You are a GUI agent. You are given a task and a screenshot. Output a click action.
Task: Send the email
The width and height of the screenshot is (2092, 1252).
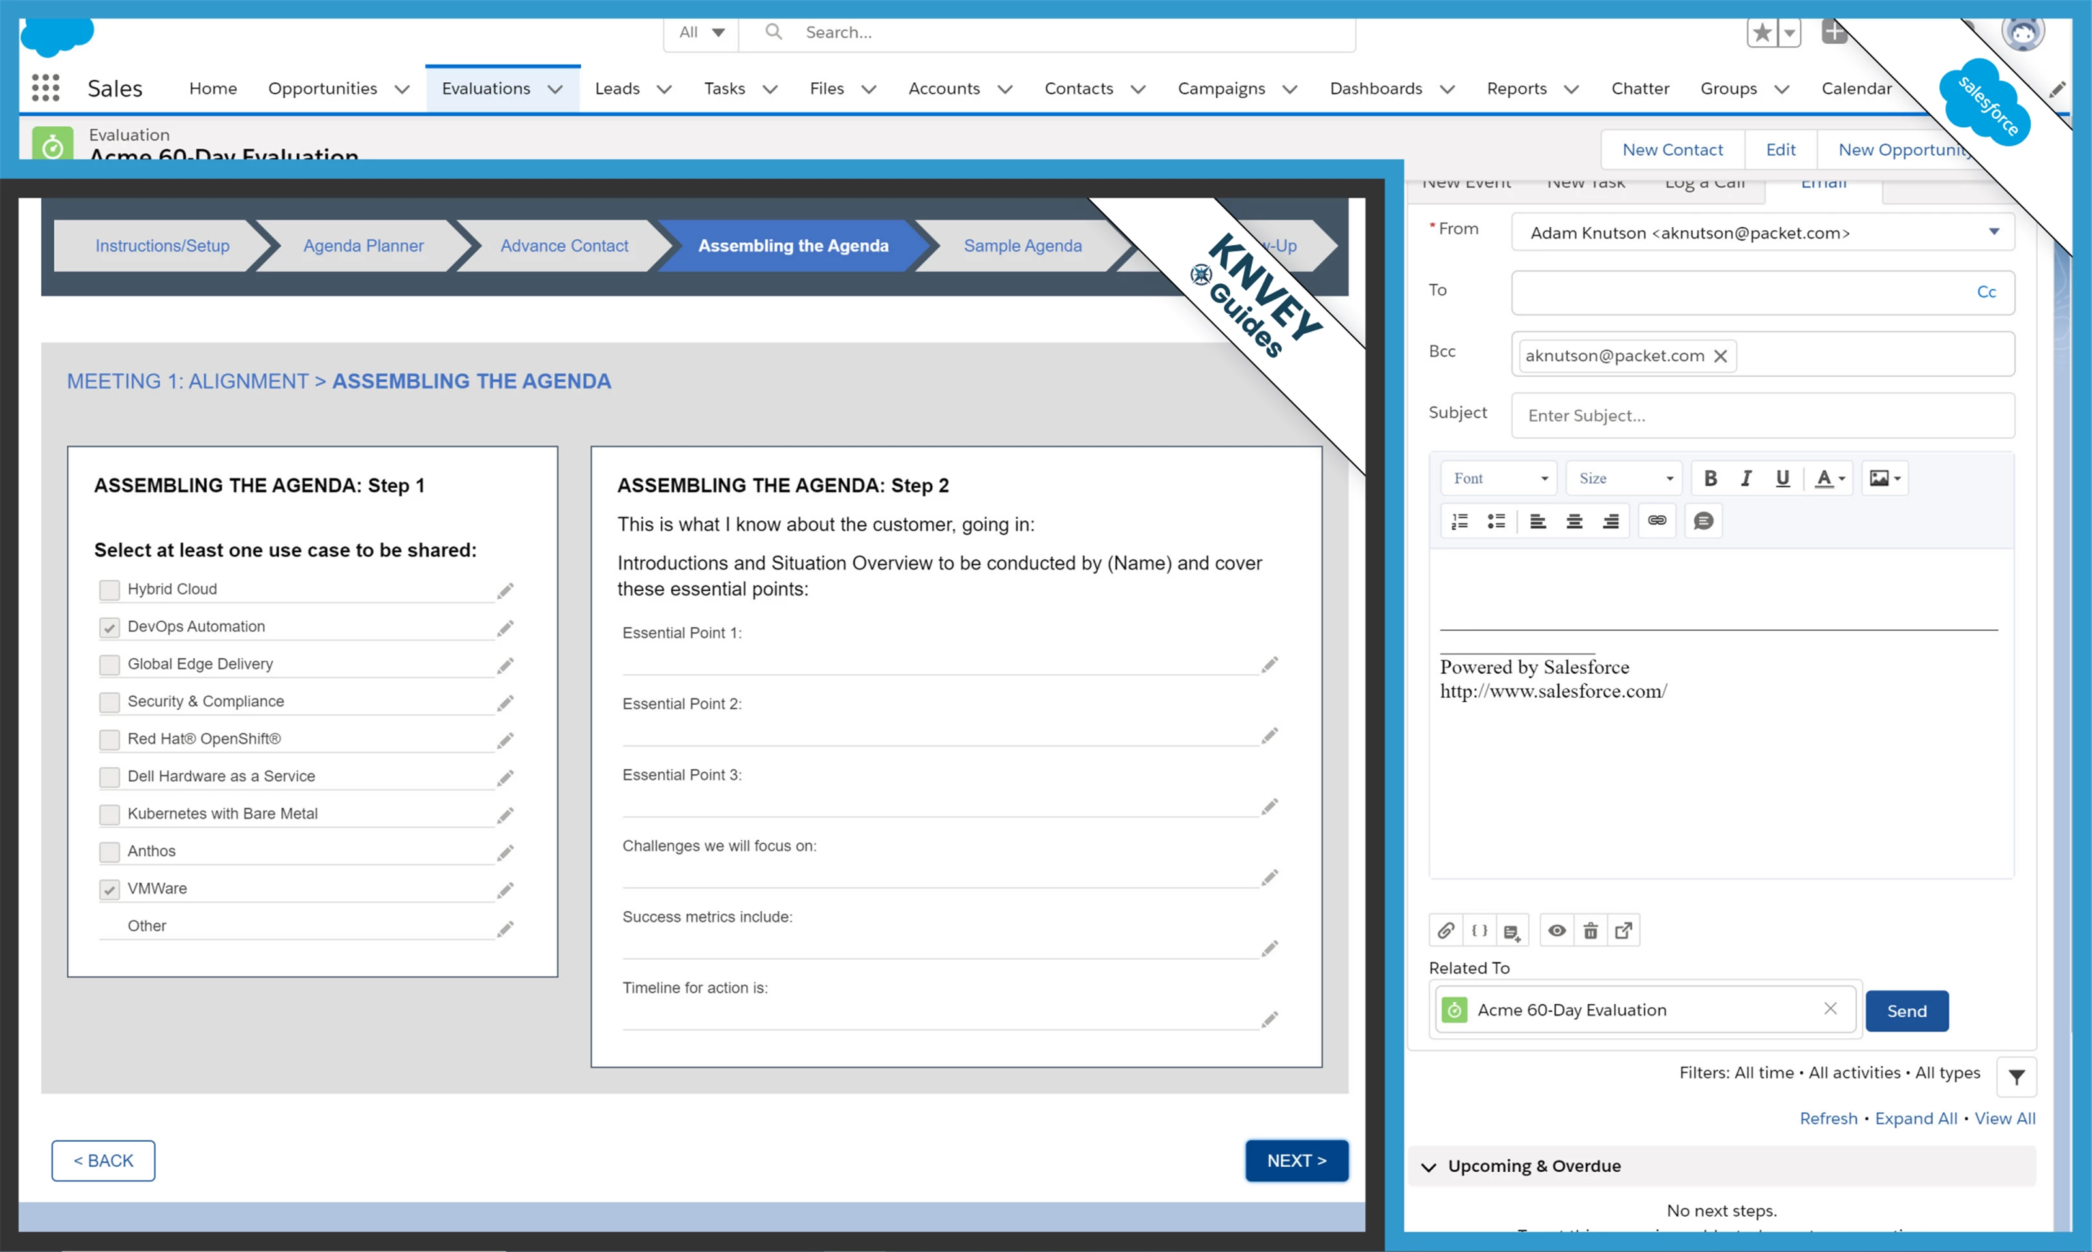tap(1906, 1011)
